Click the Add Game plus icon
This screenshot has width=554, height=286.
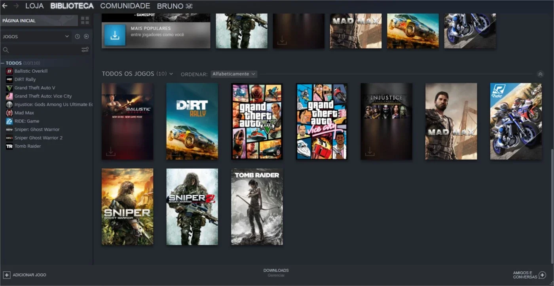point(6,275)
